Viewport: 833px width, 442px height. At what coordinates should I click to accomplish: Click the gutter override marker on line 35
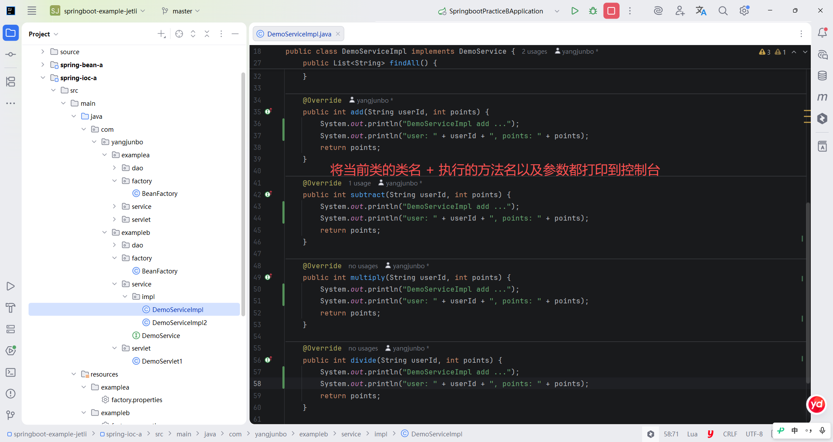point(268,111)
